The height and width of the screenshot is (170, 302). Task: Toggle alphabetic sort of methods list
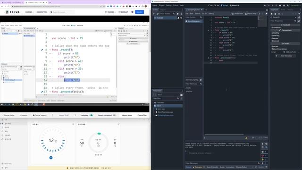[201, 80]
